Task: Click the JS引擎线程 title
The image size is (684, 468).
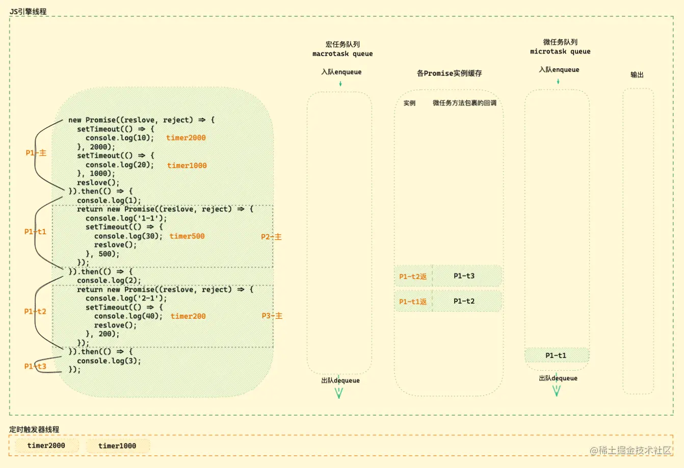Action: [x=28, y=11]
